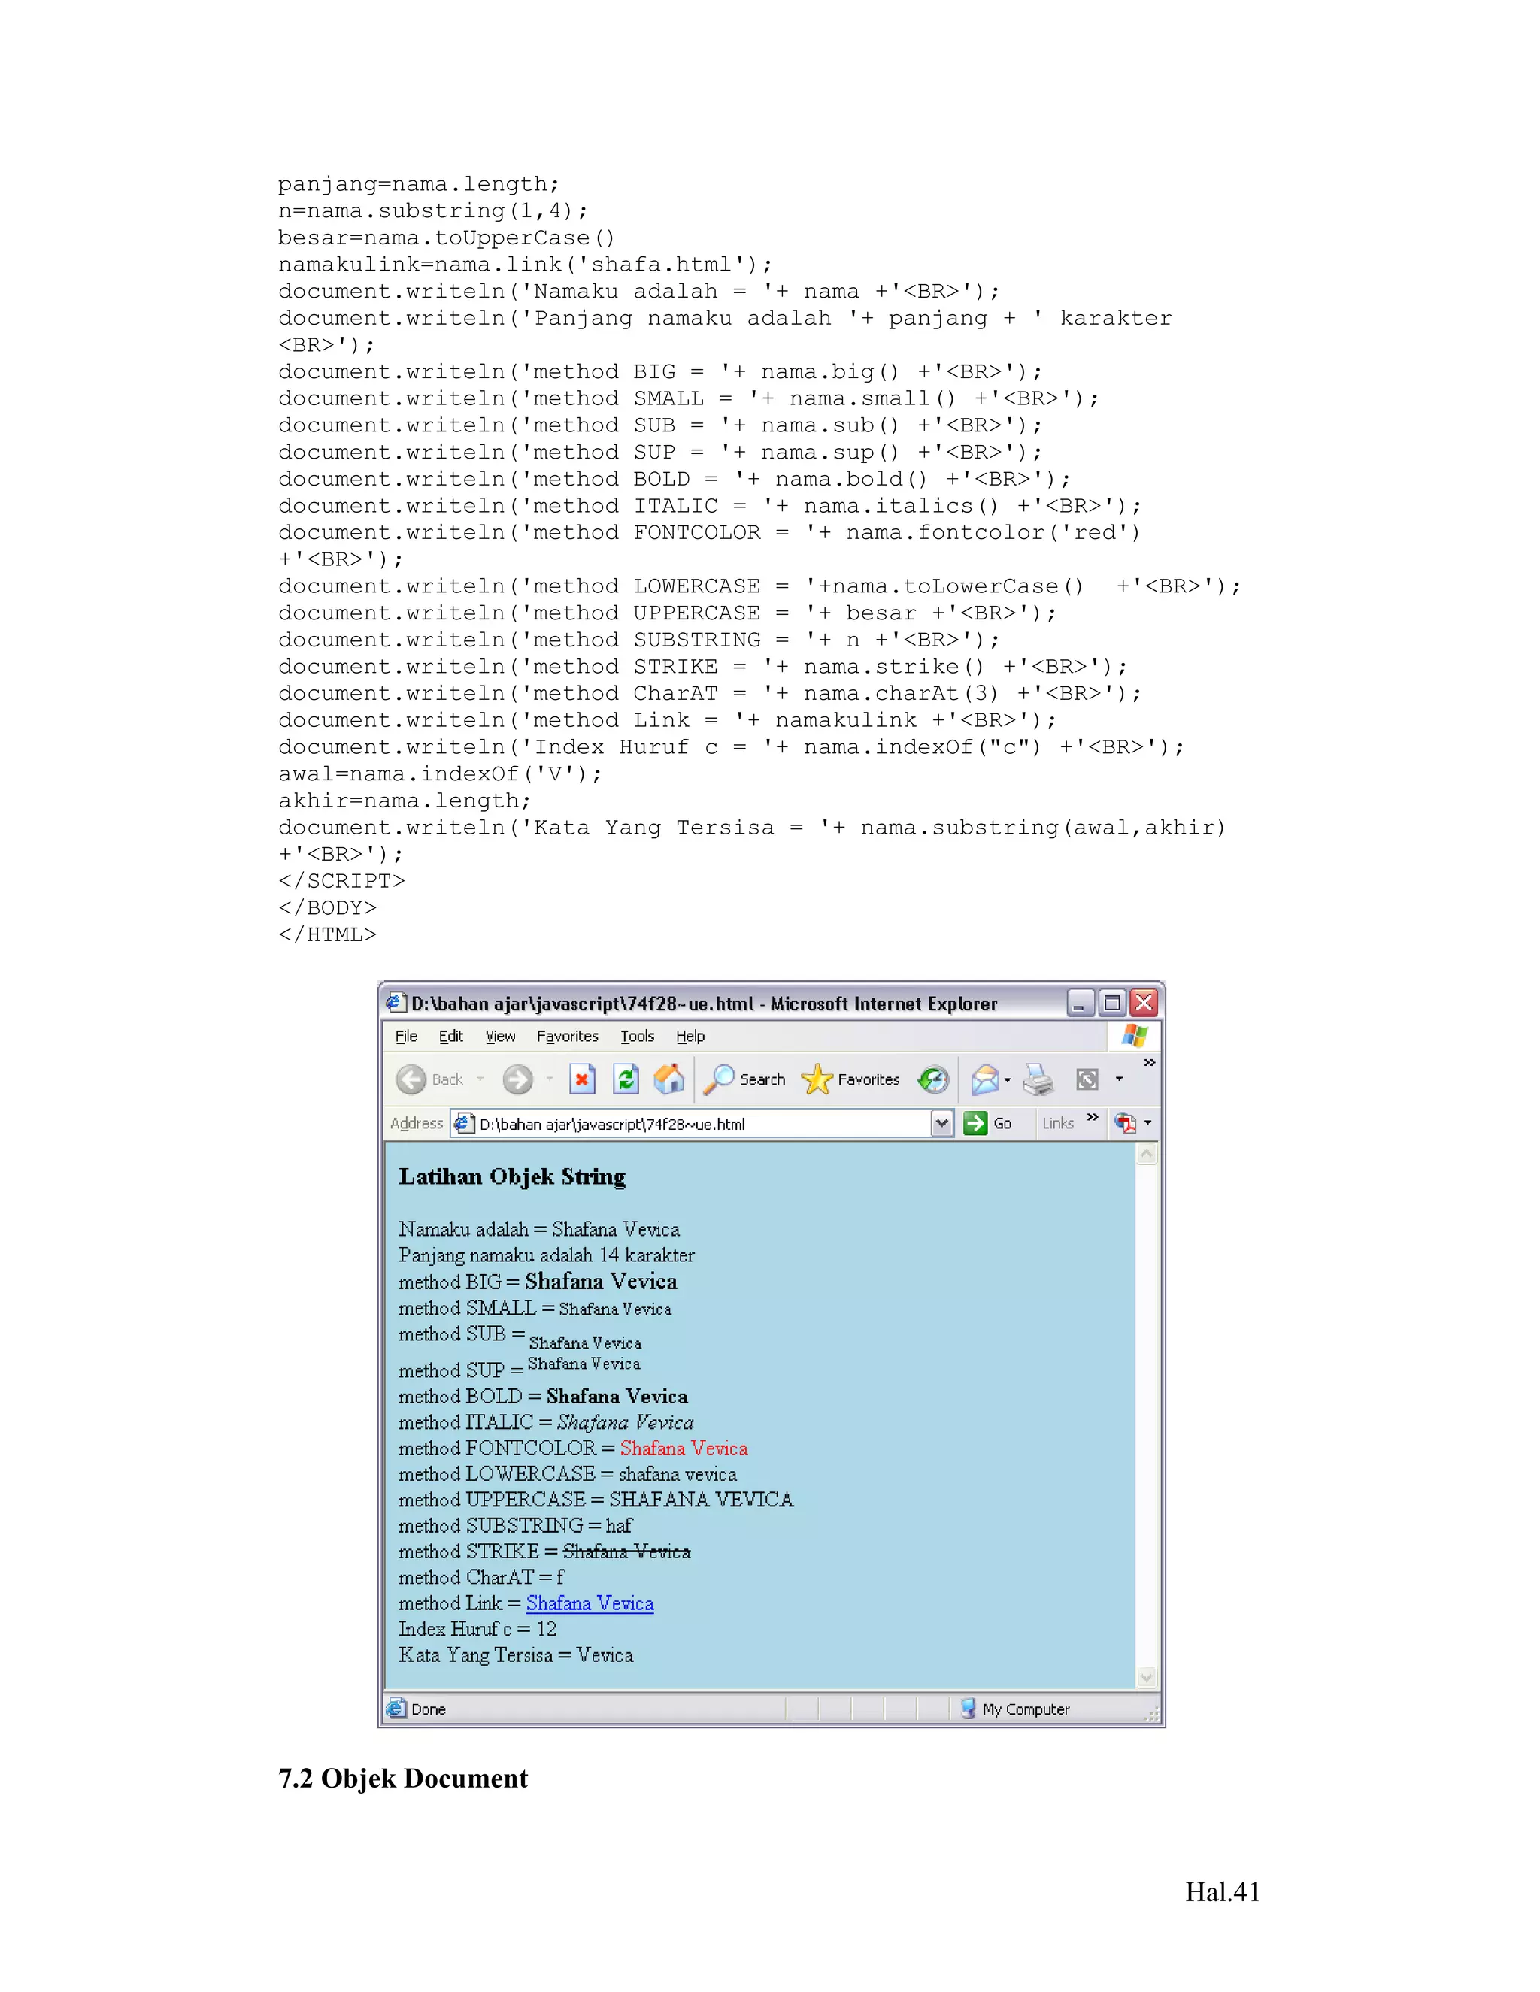Open Mail button dropdown arrow

(x=1007, y=1080)
